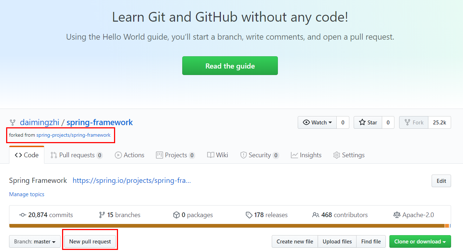Open the Wiki tab
This screenshot has height=251, width=463.
pyautogui.click(x=218, y=155)
